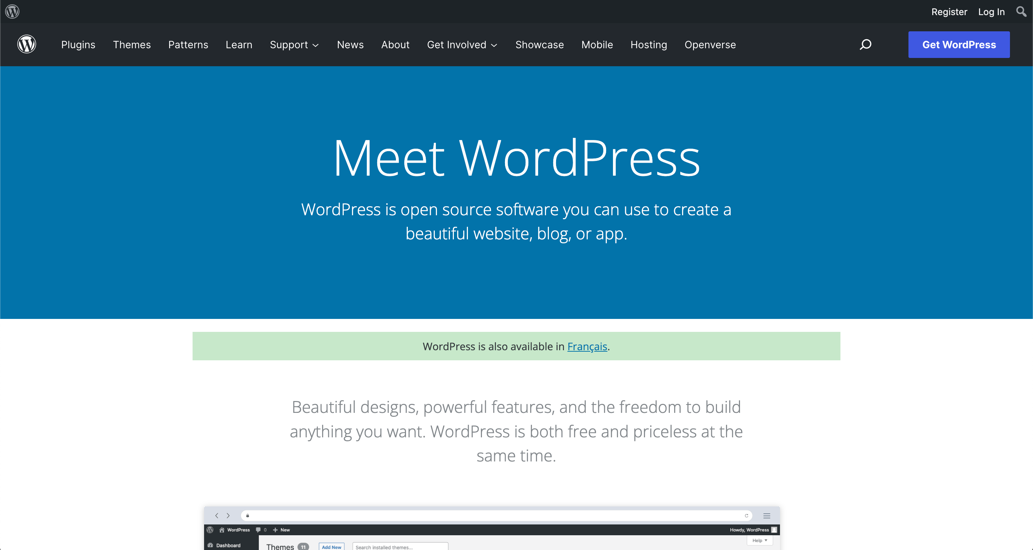
Task: Select the About menu tab
Action: pos(395,44)
